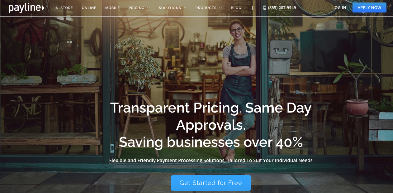
Task: Expand the Products dropdown chevron
Action: [x=220, y=7]
